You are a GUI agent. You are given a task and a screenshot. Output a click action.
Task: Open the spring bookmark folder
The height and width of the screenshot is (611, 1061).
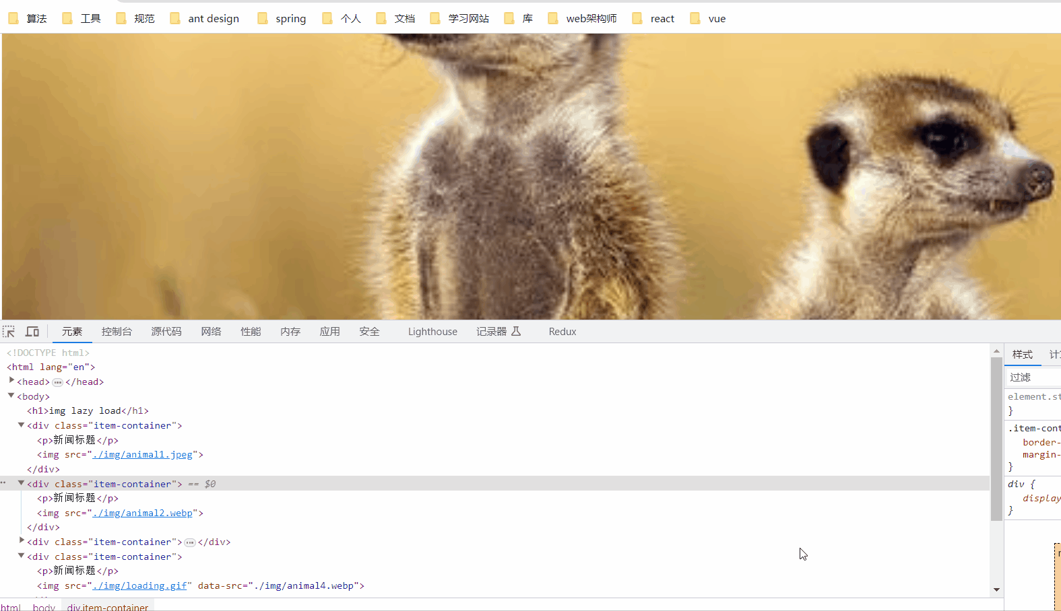282,19
